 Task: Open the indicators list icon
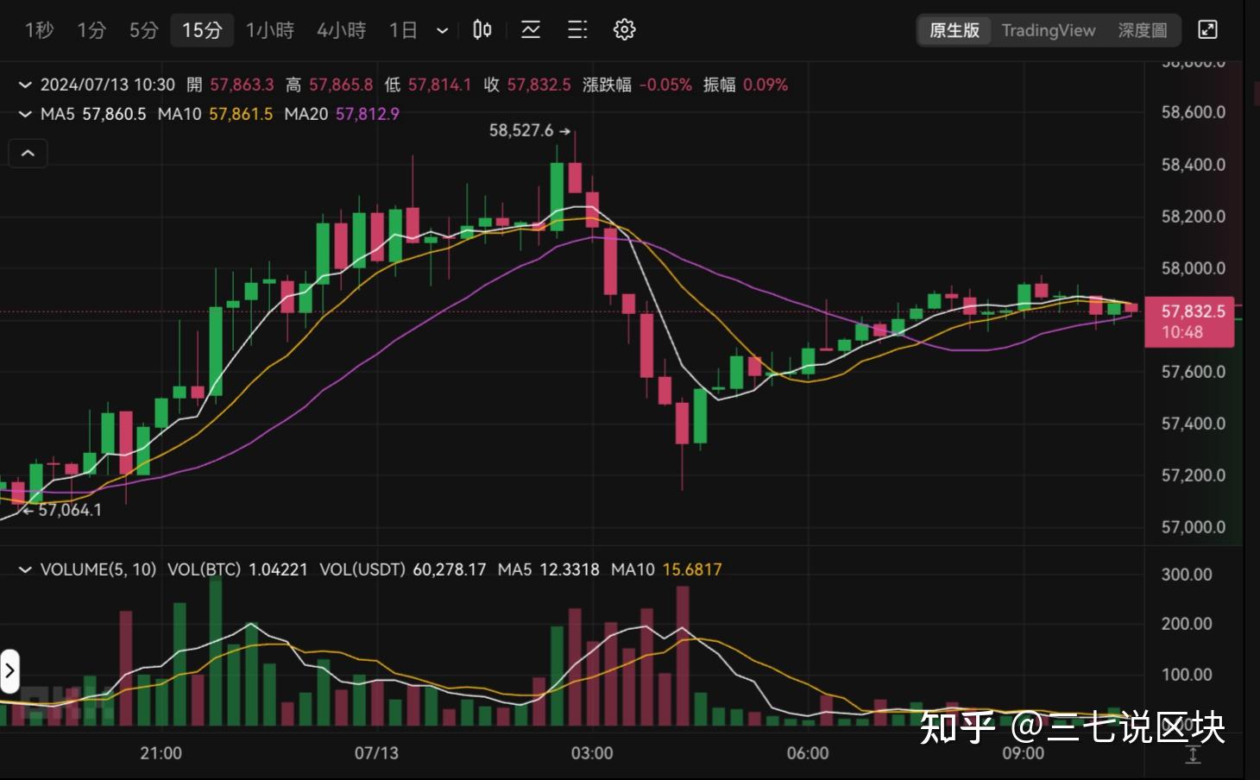point(577,30)
